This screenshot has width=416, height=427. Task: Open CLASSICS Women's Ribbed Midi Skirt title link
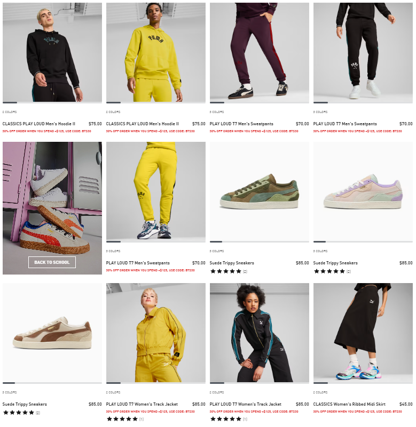pos(349,404)
